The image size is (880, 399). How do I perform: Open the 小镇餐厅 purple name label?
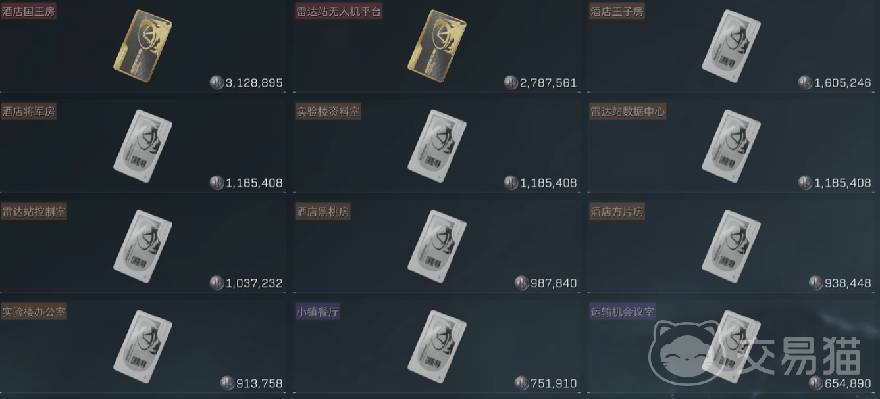317,312
